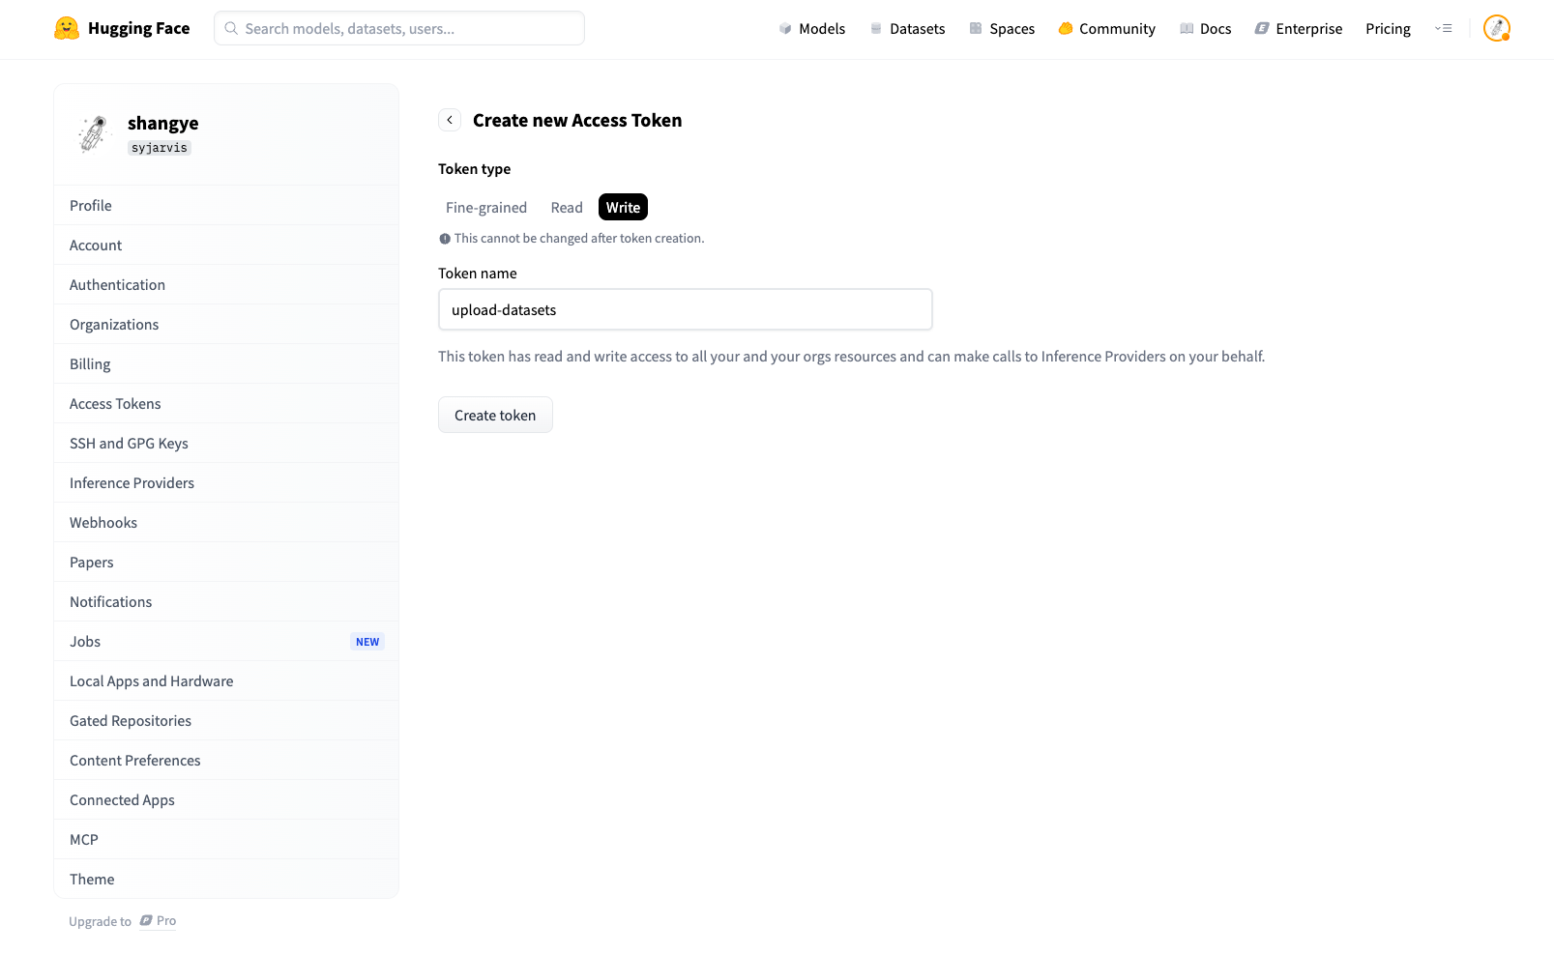1554x954 pixels.
Task: Open the user avatar menu top right
Action: (x=1497, y=28)
